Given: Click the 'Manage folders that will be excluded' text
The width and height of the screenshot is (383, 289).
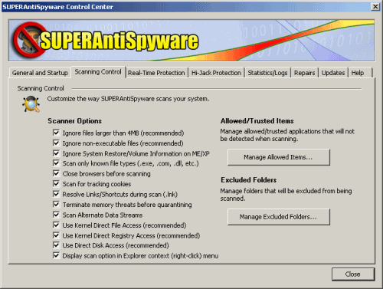Looking at the screenshot, I should point(286,195).
